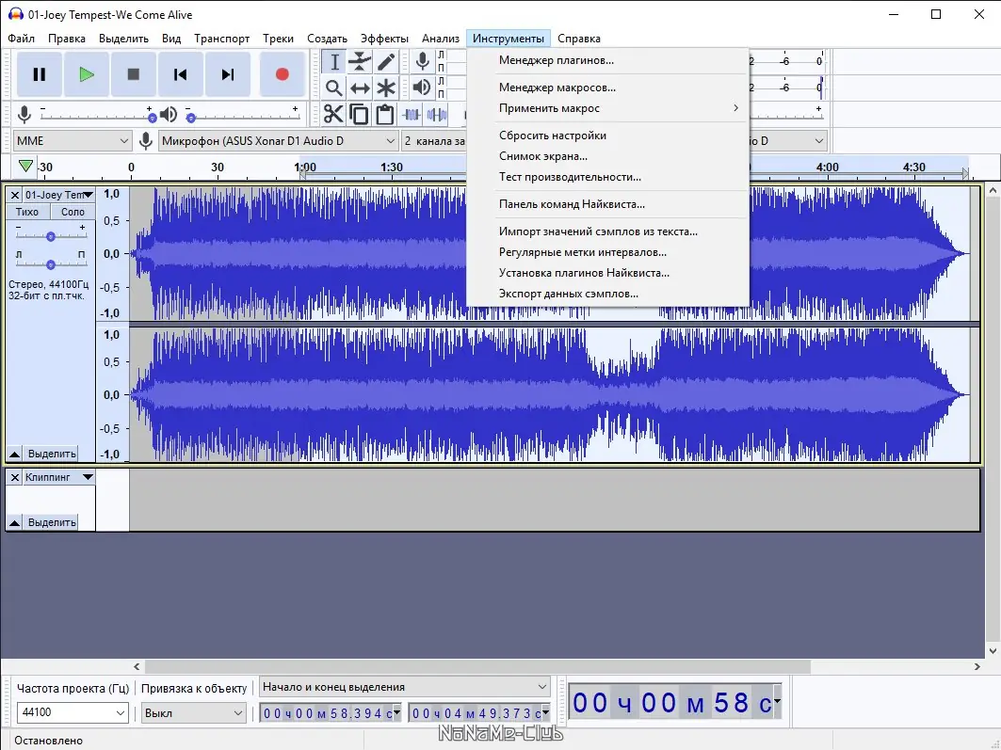
Task: Open the Микрофон recording device dropdown
Action: [278, 141]
